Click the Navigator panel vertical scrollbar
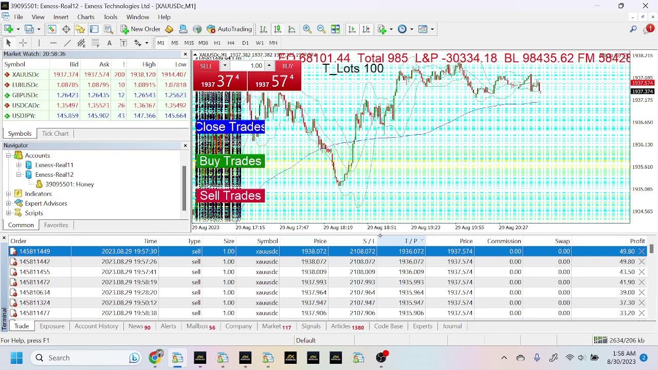The width and height of the screenshot is (658, 370). point(184,189)
